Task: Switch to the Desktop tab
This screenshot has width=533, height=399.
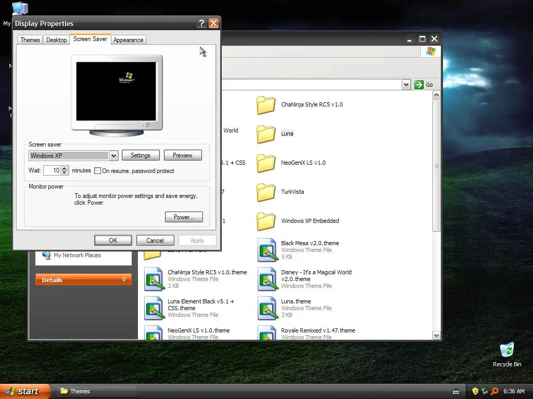Action: [x=56, y=39]
